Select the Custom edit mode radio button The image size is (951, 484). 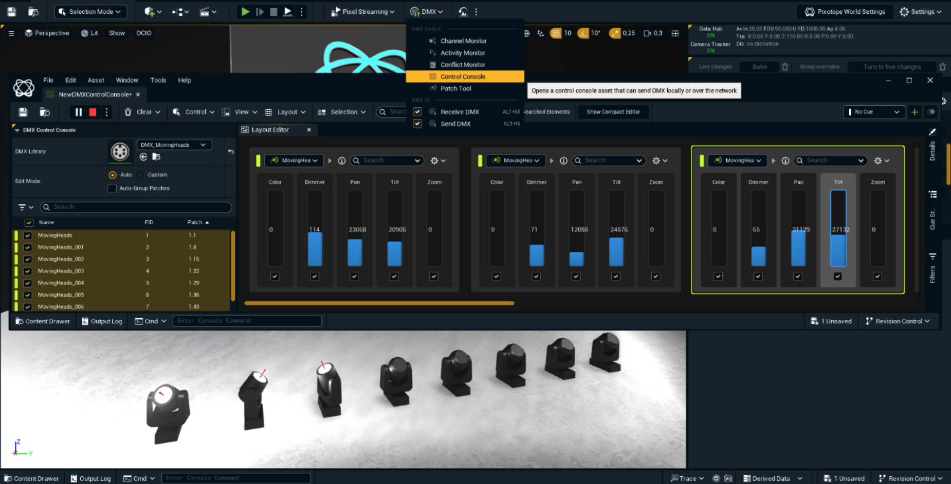(x=140, y=175)
